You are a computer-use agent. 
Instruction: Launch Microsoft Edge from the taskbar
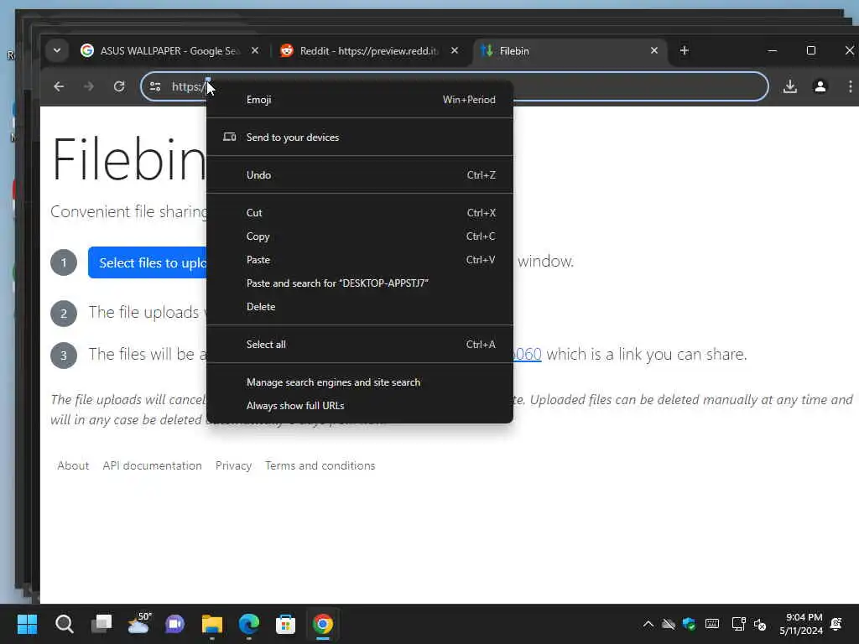(x=248, y=624)
